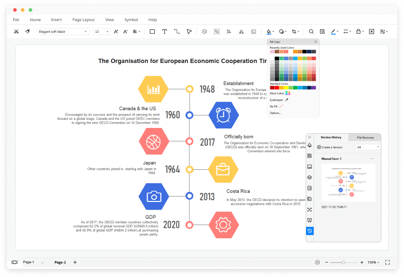Click More Colors in Fill Color panel
The width and height of the screenshot is (404, 277).
(x=280, y=93)
